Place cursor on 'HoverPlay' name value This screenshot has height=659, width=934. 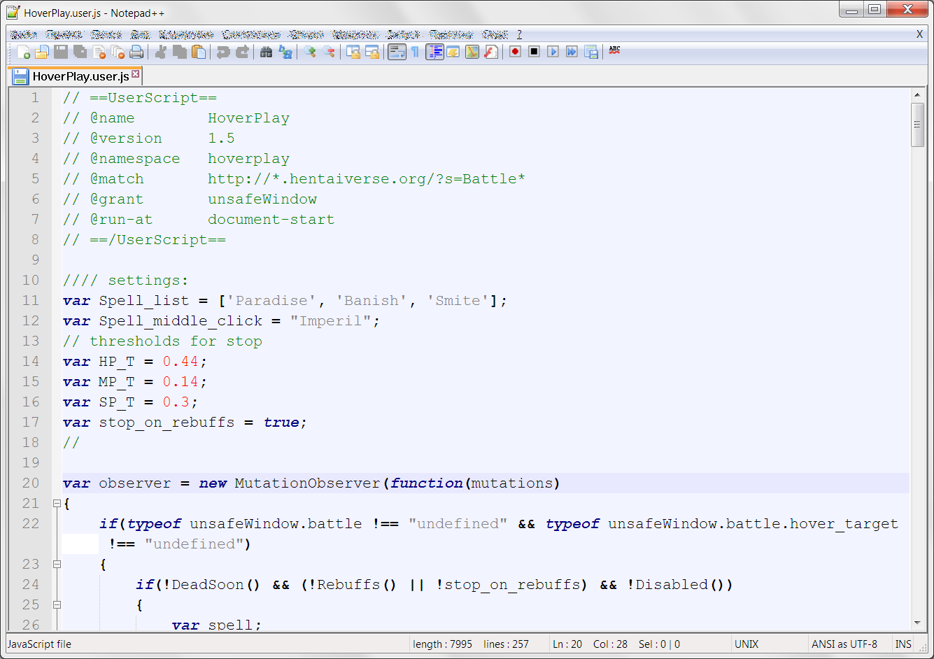[x=248, y=118]
